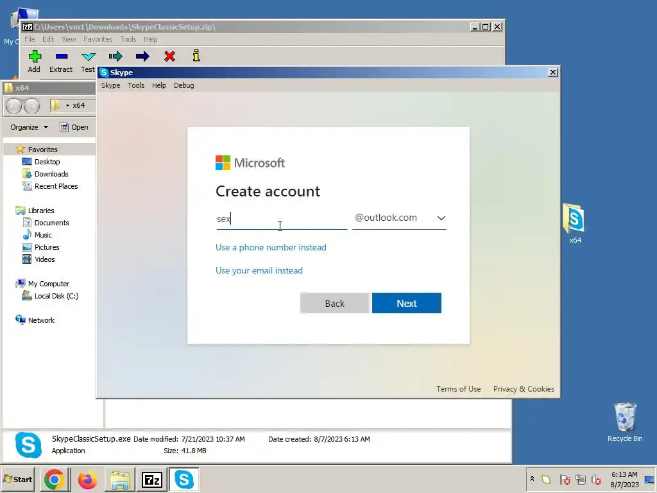Click the Action Center flag tray icon

click(x=565, y=480)
